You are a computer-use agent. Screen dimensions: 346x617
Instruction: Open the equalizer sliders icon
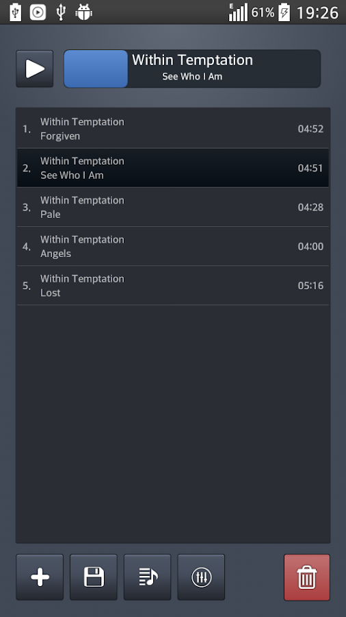(201, 577)
